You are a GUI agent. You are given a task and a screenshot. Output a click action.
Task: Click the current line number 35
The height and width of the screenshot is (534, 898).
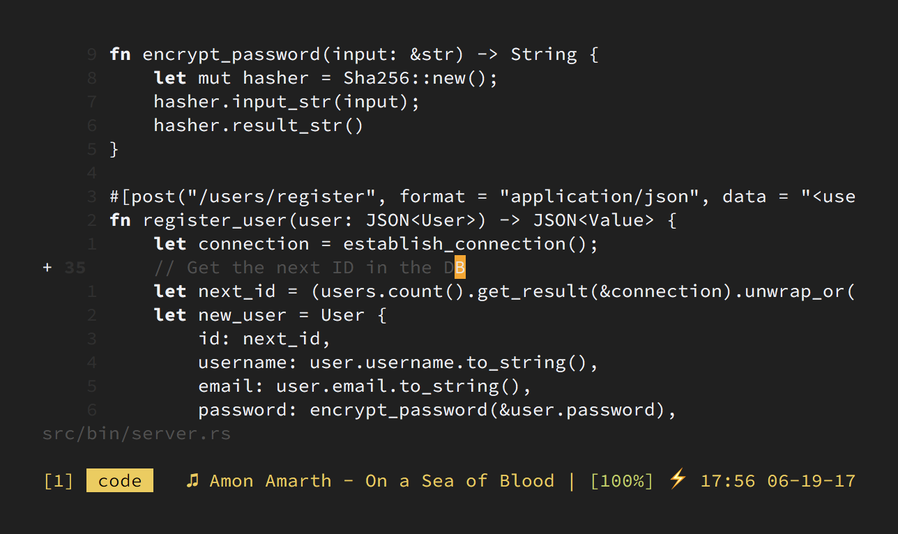coord(75,268)
